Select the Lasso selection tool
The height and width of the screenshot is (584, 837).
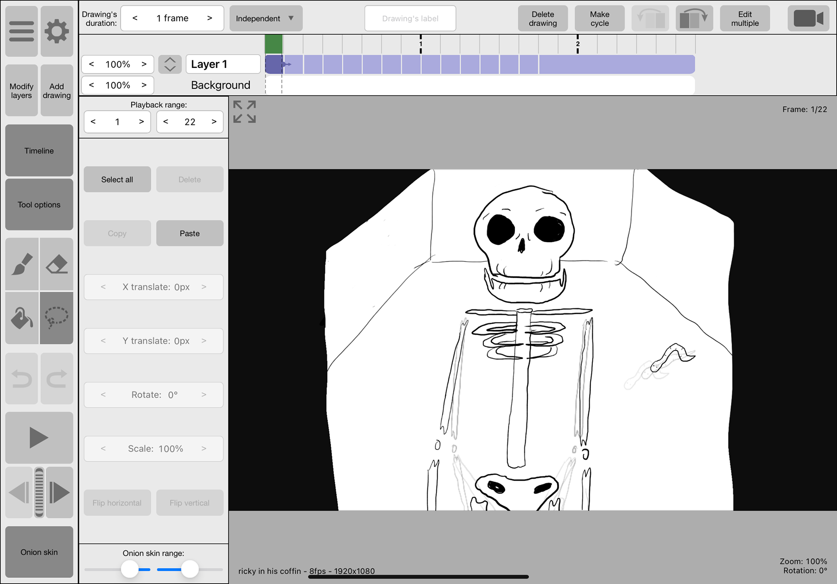[x=57, y=318]
